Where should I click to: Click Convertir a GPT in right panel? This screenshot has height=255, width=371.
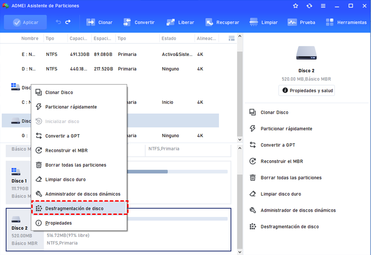point(272,145)
